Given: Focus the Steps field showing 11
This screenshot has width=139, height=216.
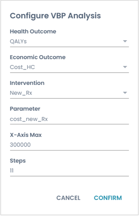Looking at the screenshot, I should 69,171.
